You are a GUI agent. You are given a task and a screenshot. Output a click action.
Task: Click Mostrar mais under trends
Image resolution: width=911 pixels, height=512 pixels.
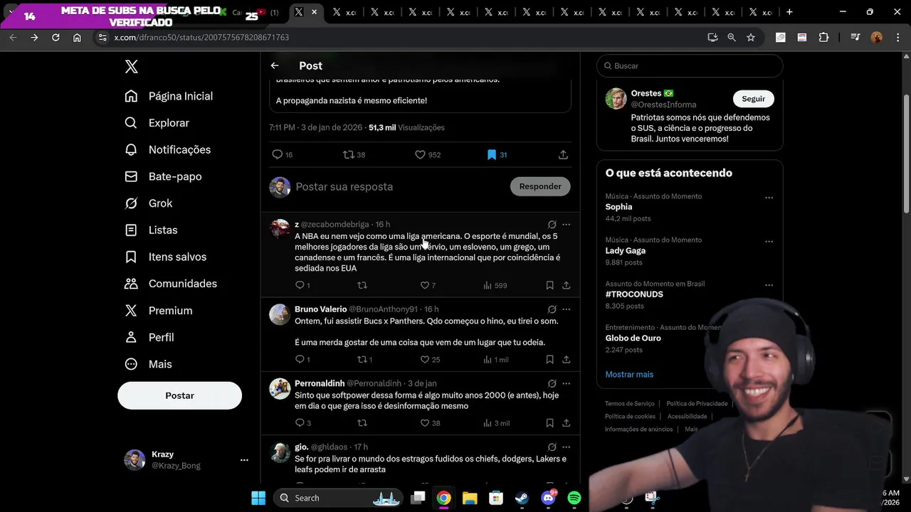tap(629, 374)
